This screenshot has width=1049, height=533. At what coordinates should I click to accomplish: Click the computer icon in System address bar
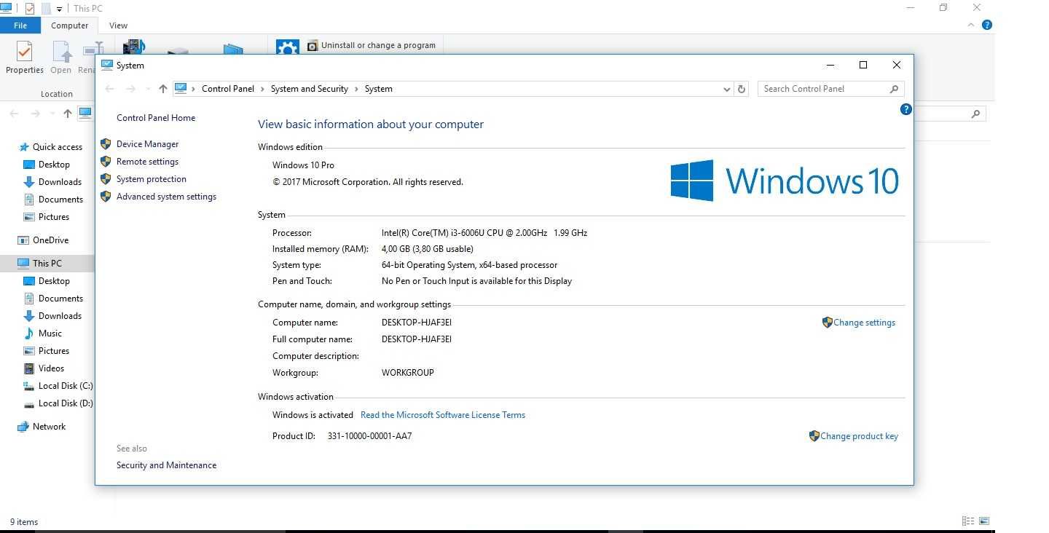(x=181, y=88)
